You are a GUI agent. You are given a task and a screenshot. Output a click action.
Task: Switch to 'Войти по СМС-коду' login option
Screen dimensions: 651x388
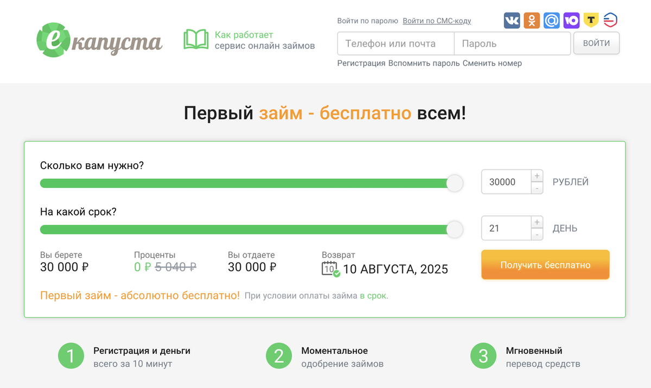pyautogui.click(x=436, y=20)
